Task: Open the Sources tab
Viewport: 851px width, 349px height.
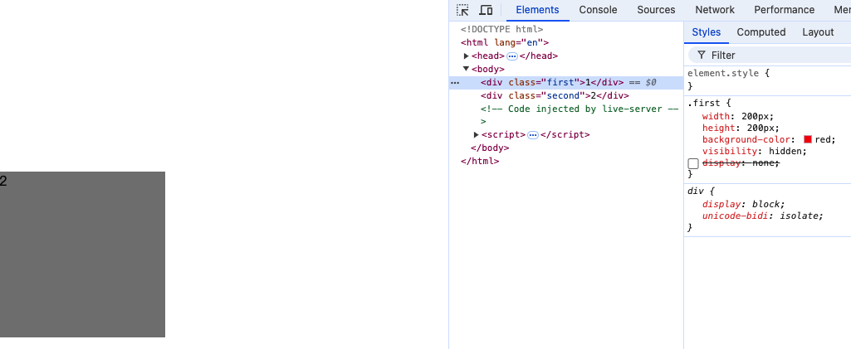Action: point(656,10)
